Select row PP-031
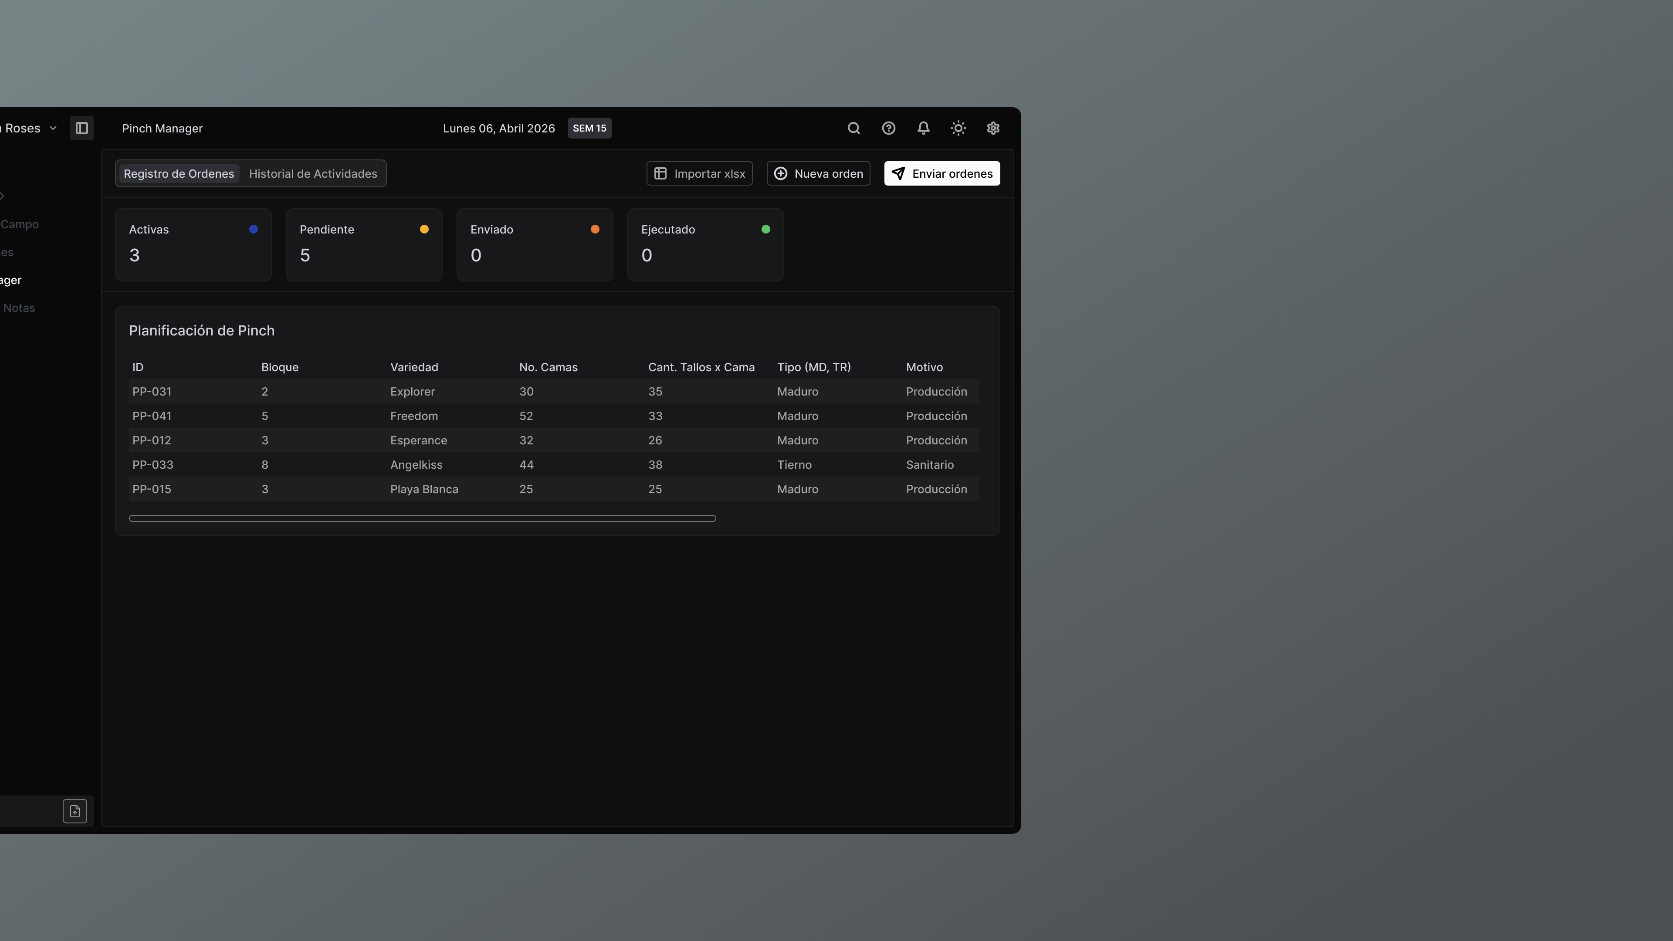The width and height of the screenshot is (1673, 941). click(x=554, y=392)
